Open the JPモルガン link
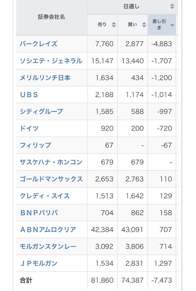 pos(38,264)
